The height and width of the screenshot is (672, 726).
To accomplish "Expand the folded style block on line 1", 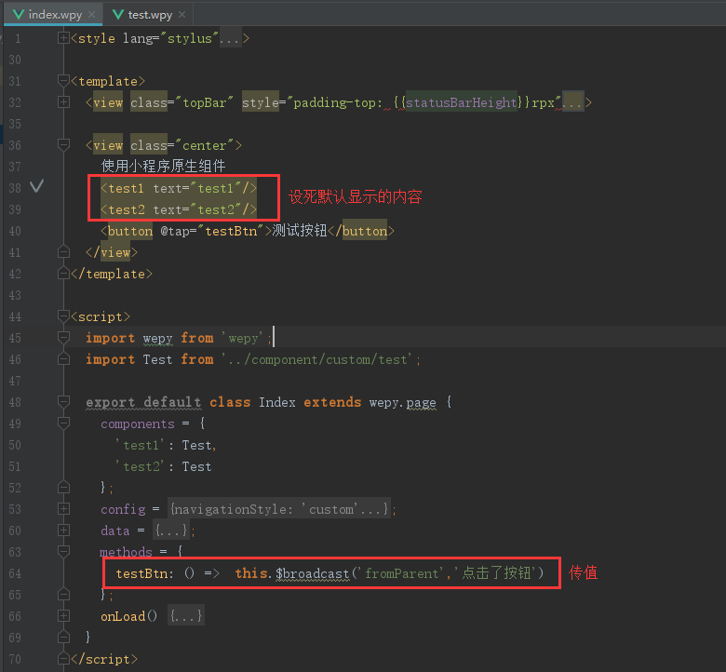I will click(x=63, y=38).
